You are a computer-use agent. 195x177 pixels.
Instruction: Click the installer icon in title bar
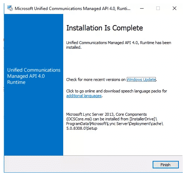pyautogui.click(x=10, y=8)
